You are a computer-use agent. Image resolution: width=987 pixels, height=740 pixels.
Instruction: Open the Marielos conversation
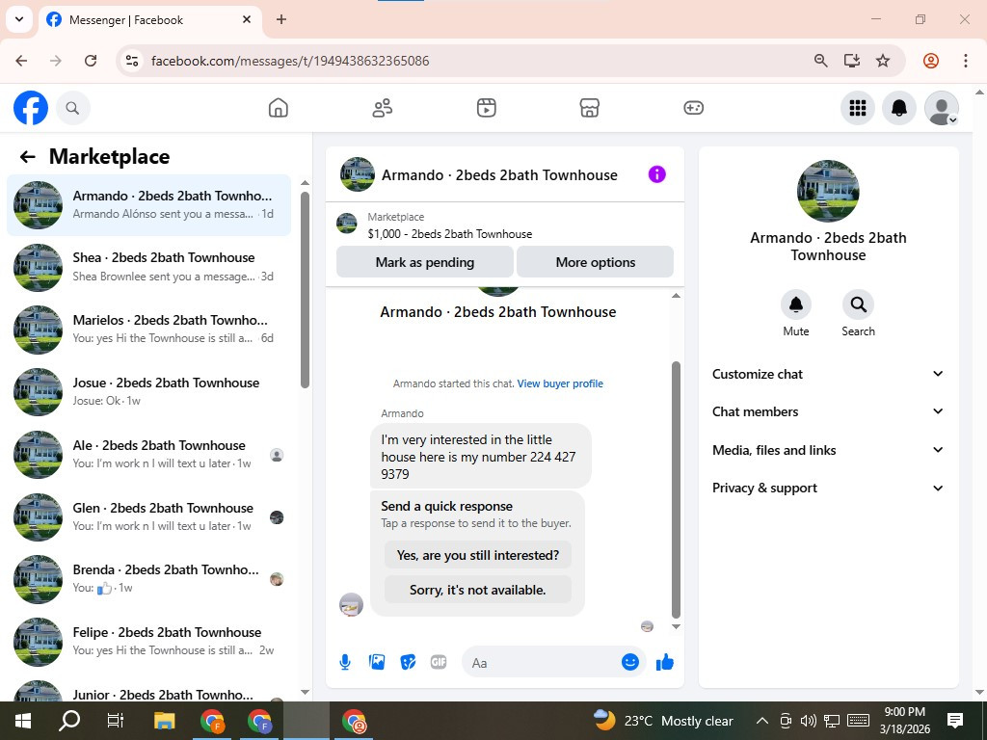pyautogui.click(x=149, y=330)
